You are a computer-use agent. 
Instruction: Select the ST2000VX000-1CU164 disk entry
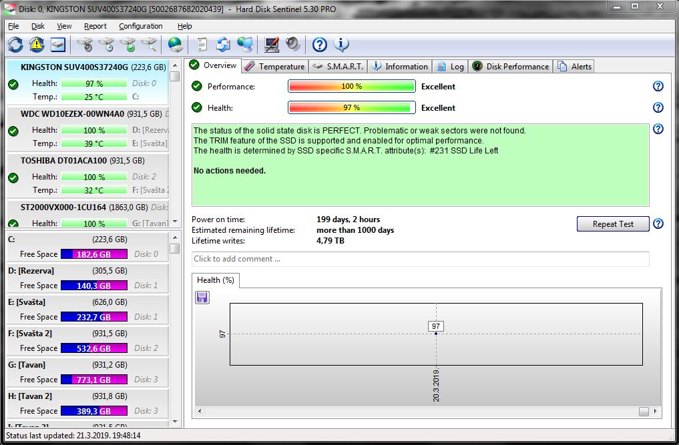point(87,214)
